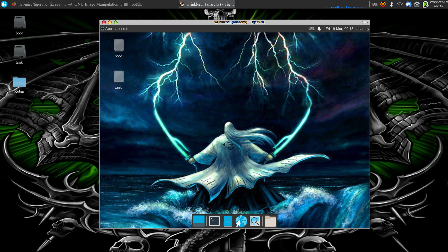Launch the File Manager cabinet dock icon
Screen dimensions: 448x252
228,221
